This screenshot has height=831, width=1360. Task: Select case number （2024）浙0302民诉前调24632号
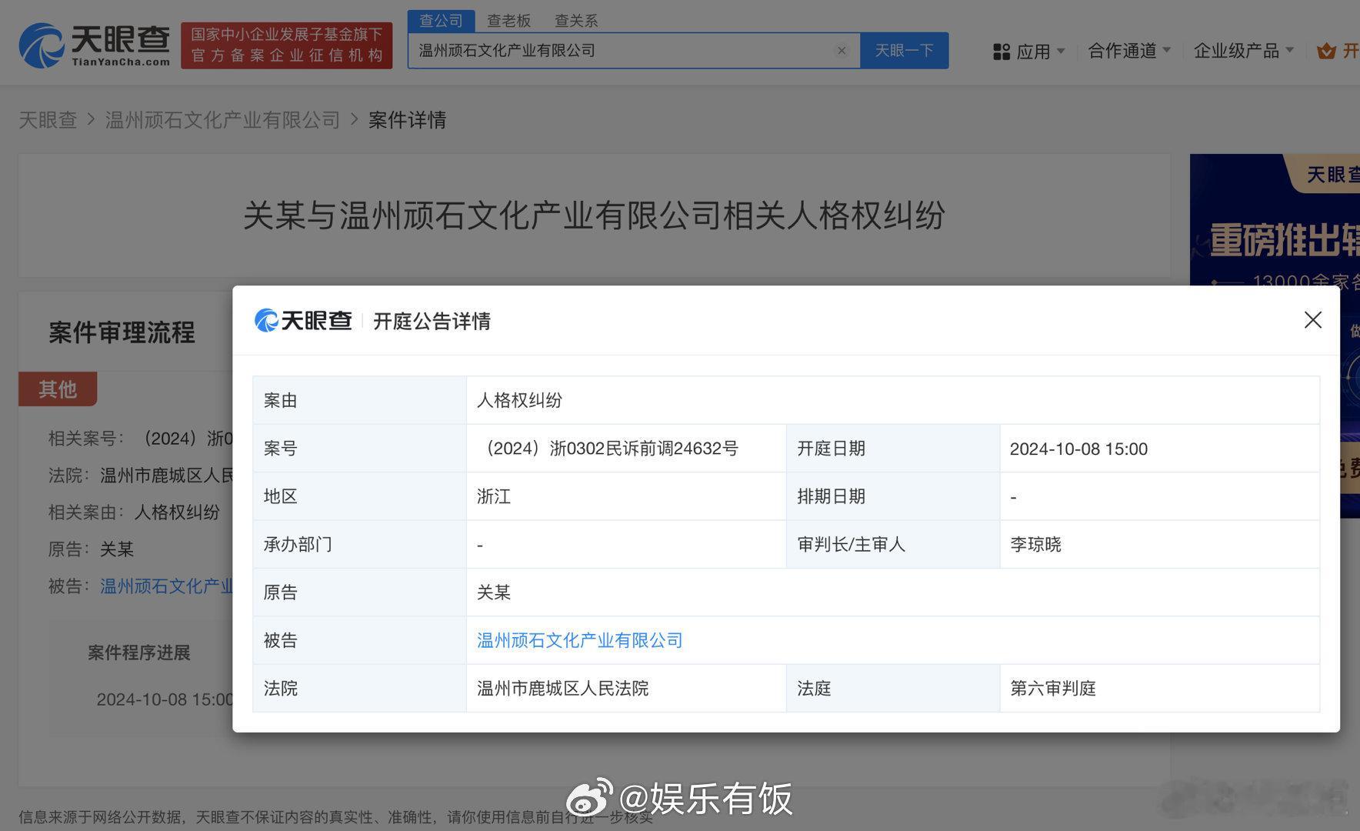[x=608, y=449]
